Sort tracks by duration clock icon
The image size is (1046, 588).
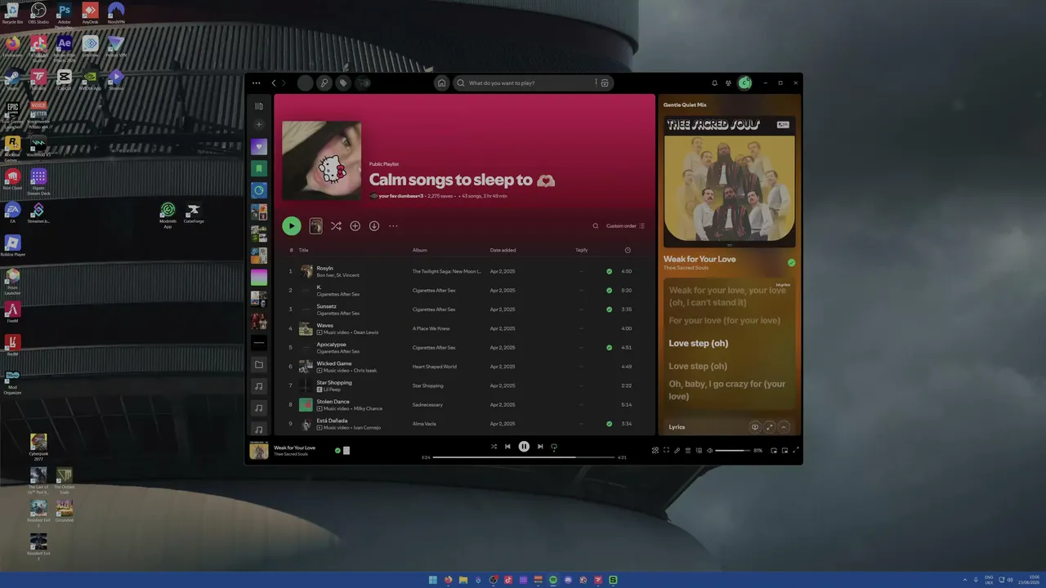click(628, 250)
